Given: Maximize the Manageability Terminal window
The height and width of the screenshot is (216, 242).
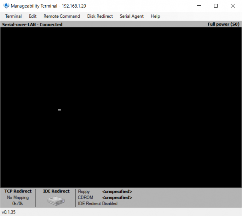Looking at the screenshot, I should (216, 6).
